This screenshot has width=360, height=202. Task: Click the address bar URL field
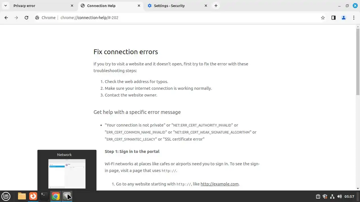[x=169, y=18]
